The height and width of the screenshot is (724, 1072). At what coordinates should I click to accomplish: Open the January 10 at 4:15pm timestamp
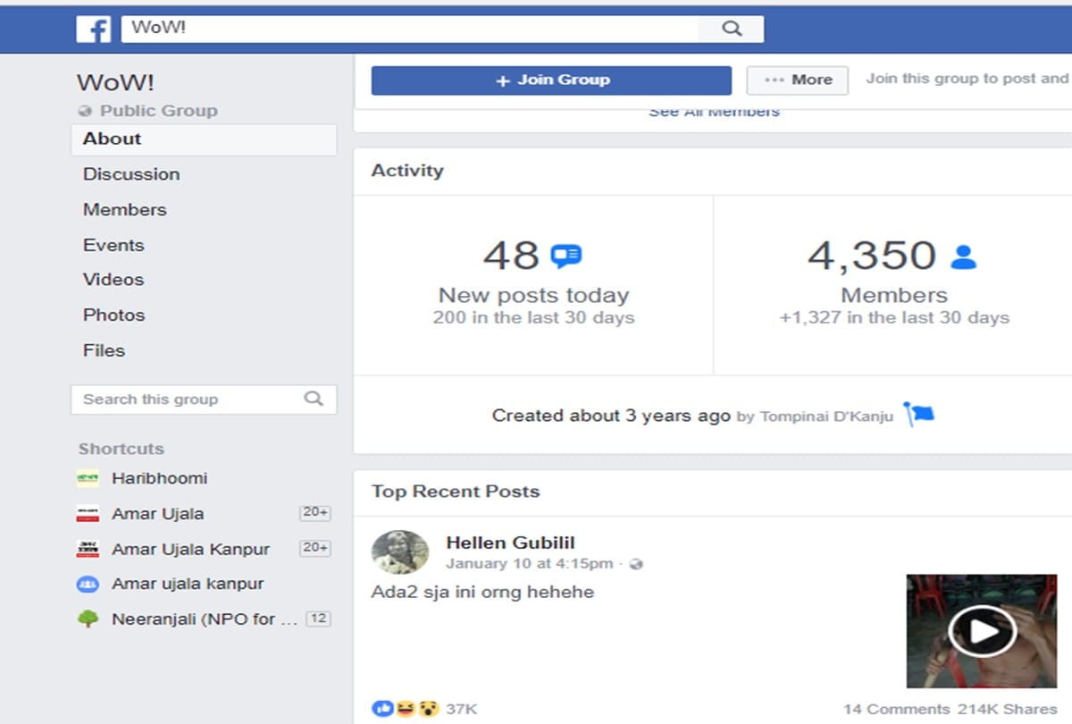tap(530, 564)
